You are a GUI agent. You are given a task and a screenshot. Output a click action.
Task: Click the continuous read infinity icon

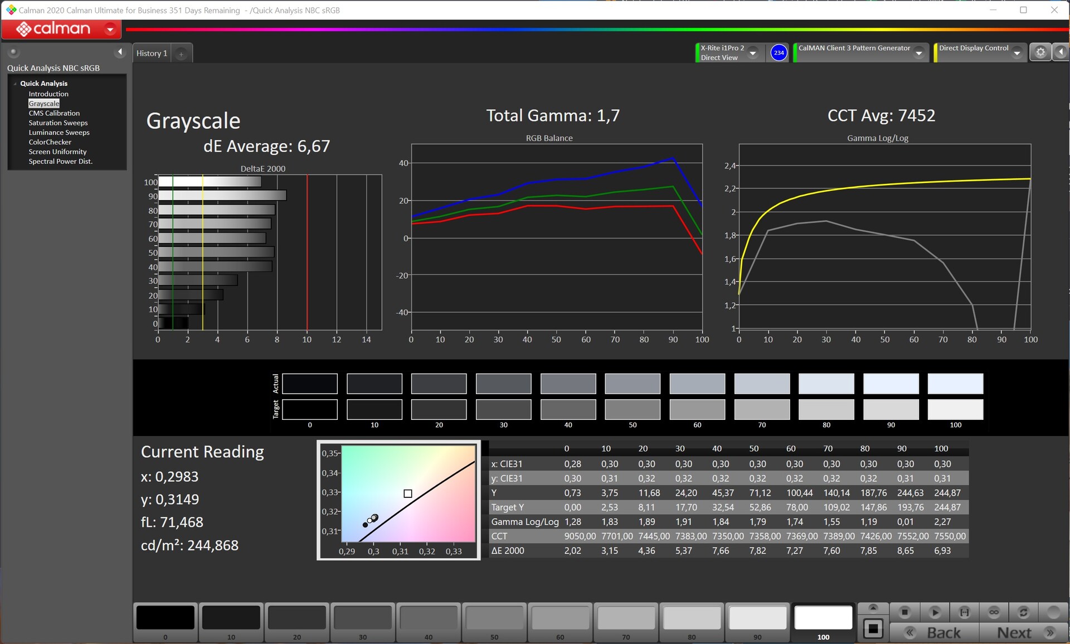[x=994, y=612]
